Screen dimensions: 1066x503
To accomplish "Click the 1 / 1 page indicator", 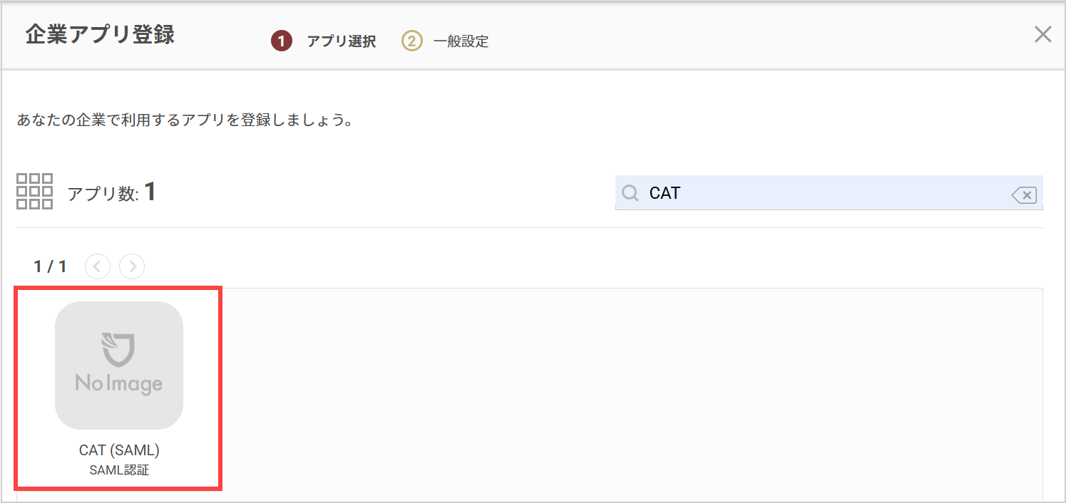I will (x=50, y=266).
